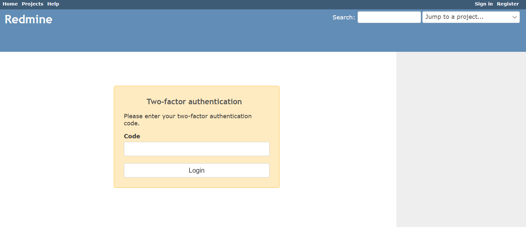The image size is (526, 227).
Task: Expand the Jump to a project dropdown
Action: click(471, 17)
